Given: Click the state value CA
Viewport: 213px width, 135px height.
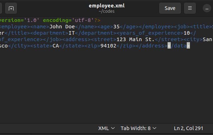Looking at the screenshot, I should point(56,46).
